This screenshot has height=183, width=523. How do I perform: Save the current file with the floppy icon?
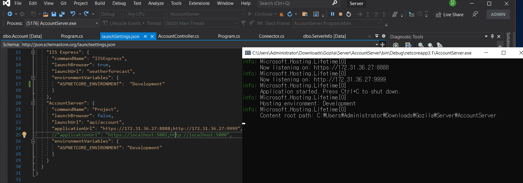pyautogui.click(x=54, y=14)
